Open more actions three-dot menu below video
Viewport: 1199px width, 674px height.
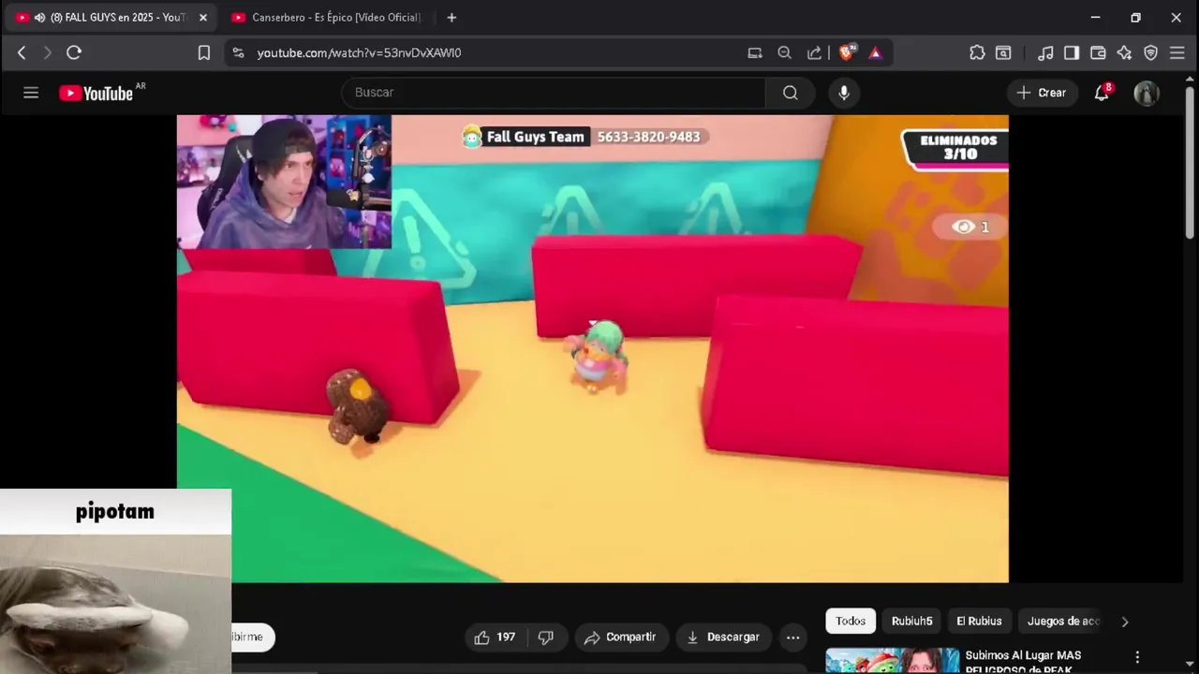793,637
